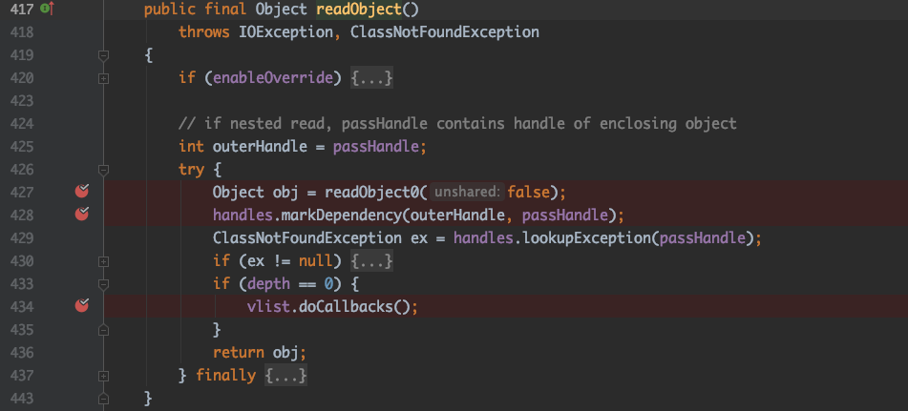The image size is (908, 411).
Task: Disable the breakpoint beside vlist.doCallbacks()
Action: 82,306
